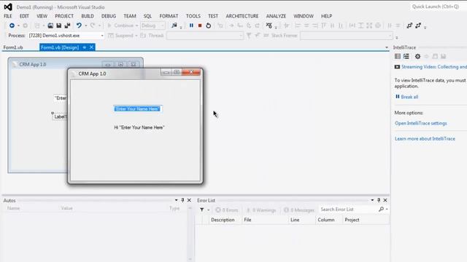Click the Break all link
The height and width of the screenshot is (262, 467).
(x=409, y=97)
